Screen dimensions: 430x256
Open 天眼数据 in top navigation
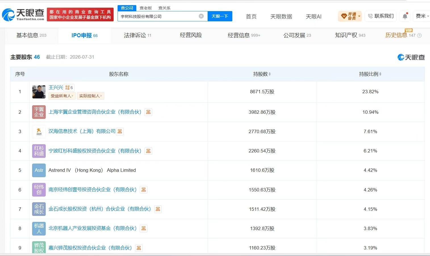tap(281, 16)
